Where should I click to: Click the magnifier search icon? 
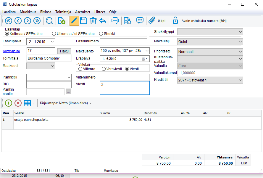49,21
